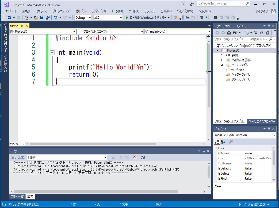
Task: Click the property pages wrench icon
Action: (x=231, y=142)
